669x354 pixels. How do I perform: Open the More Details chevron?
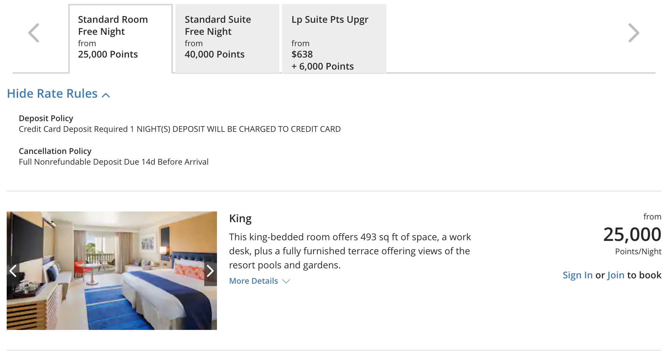[286, 282]
